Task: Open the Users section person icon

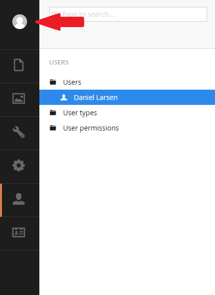Action: click(x=19, y=199)
